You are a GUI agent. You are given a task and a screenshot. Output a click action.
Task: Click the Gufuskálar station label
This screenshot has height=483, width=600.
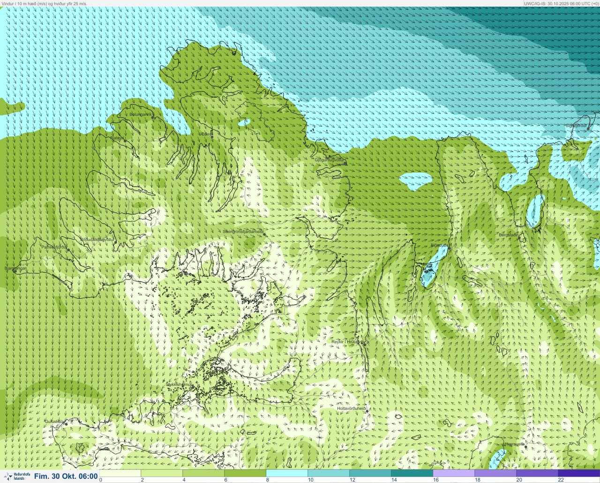pyautogui.click(x=54, y=421)
